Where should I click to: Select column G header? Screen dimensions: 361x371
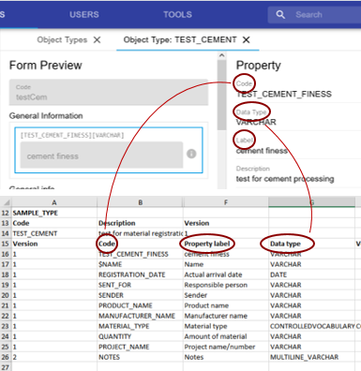311,202
